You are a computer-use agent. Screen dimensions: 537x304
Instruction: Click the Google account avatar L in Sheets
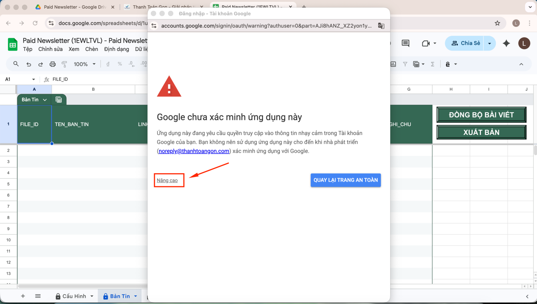524,43
